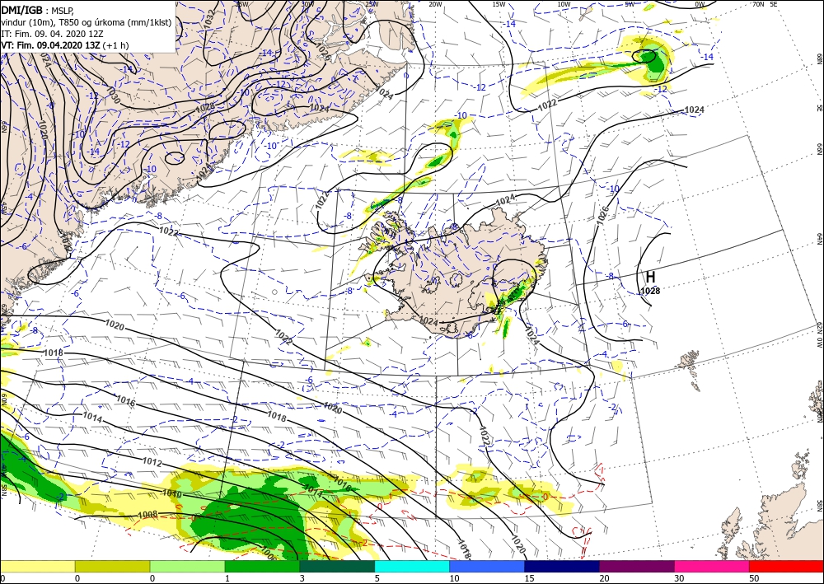The width and height of the screenshot is (824, 584).
Task: Select the red 50 mm legend swatch
Action: (x=787, y=566)
